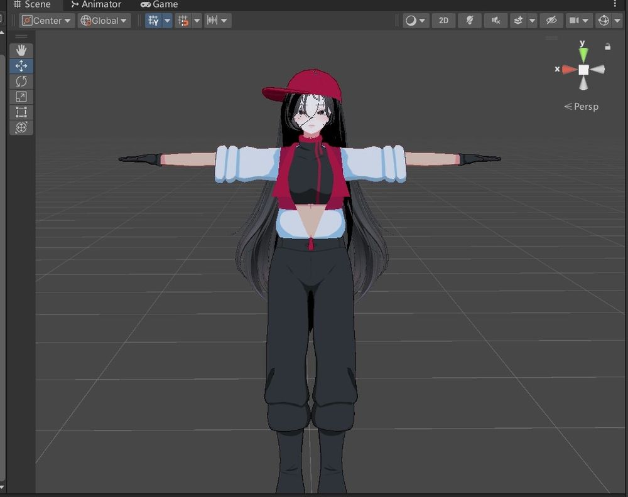Image resolution: width=628 pixels, height=497 pixels.
Task: Select the Move tool
Action: pos(21,66)
